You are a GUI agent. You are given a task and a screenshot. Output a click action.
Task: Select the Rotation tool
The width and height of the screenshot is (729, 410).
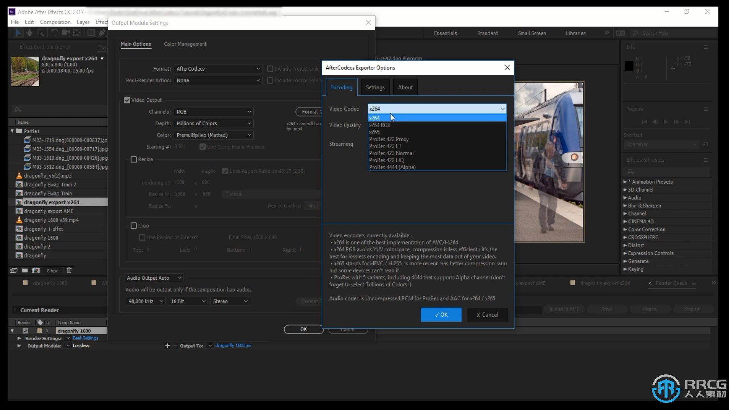[x=55, y=33]
